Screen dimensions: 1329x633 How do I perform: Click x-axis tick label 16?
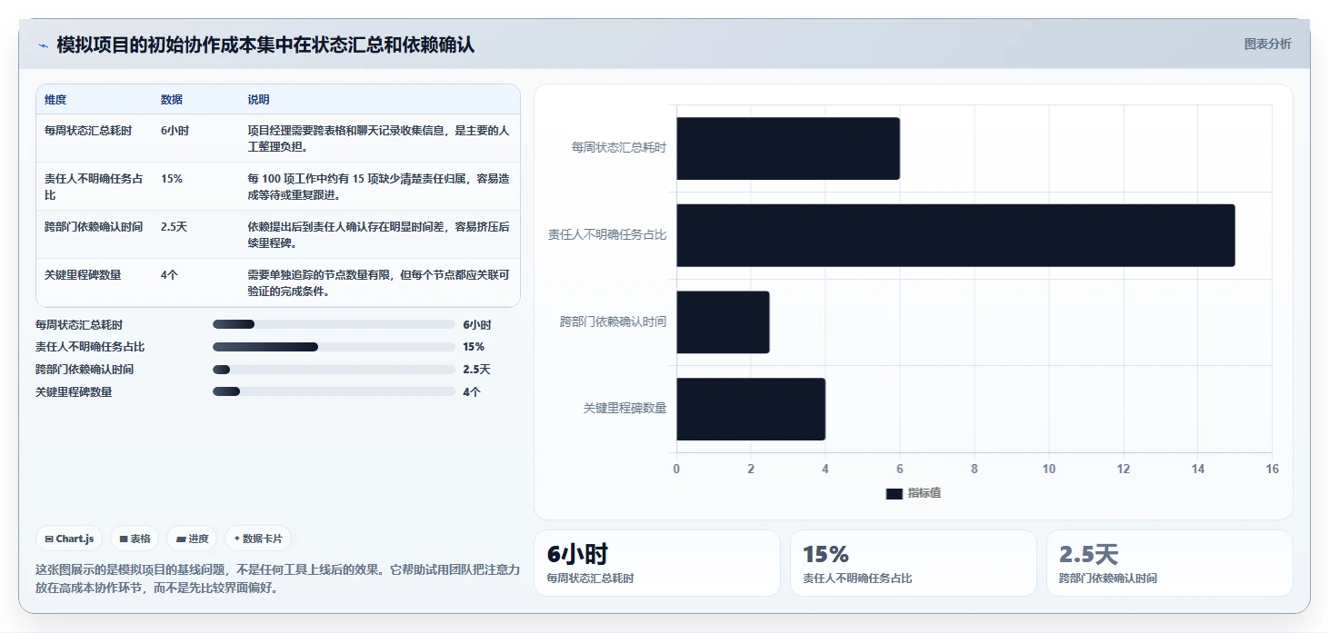pos(1272,469)
